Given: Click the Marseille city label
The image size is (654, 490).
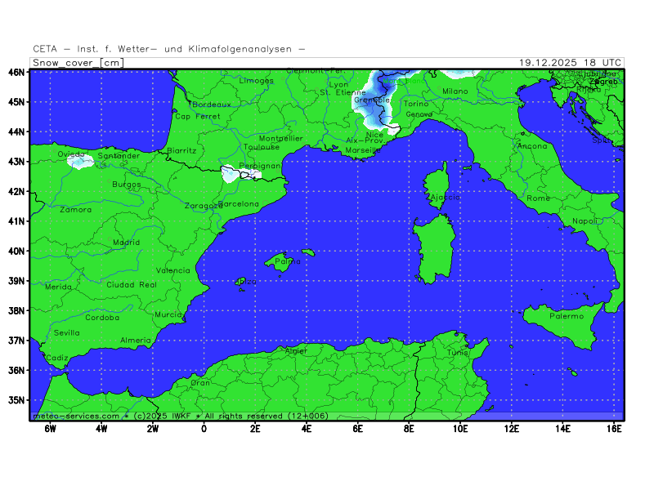Looking at the screenshot, I should 363,151.
